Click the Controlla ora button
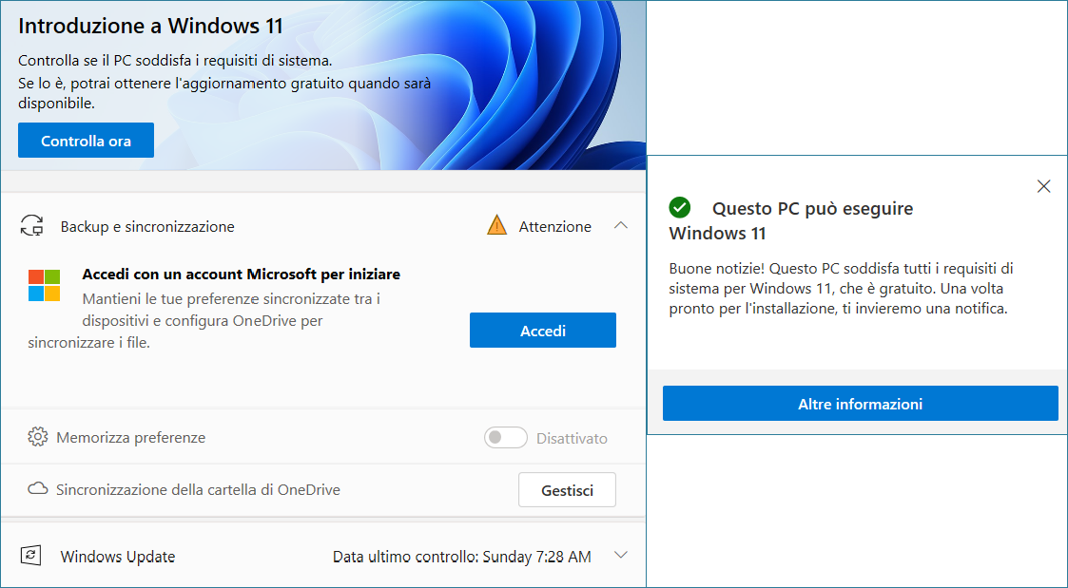The width and height of the screenshot is (1068, 588). coord(86,141)
